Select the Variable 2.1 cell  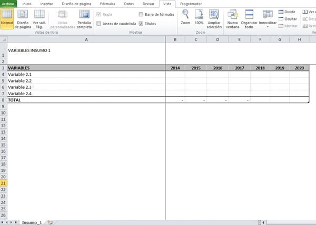[x=86, y=74]
